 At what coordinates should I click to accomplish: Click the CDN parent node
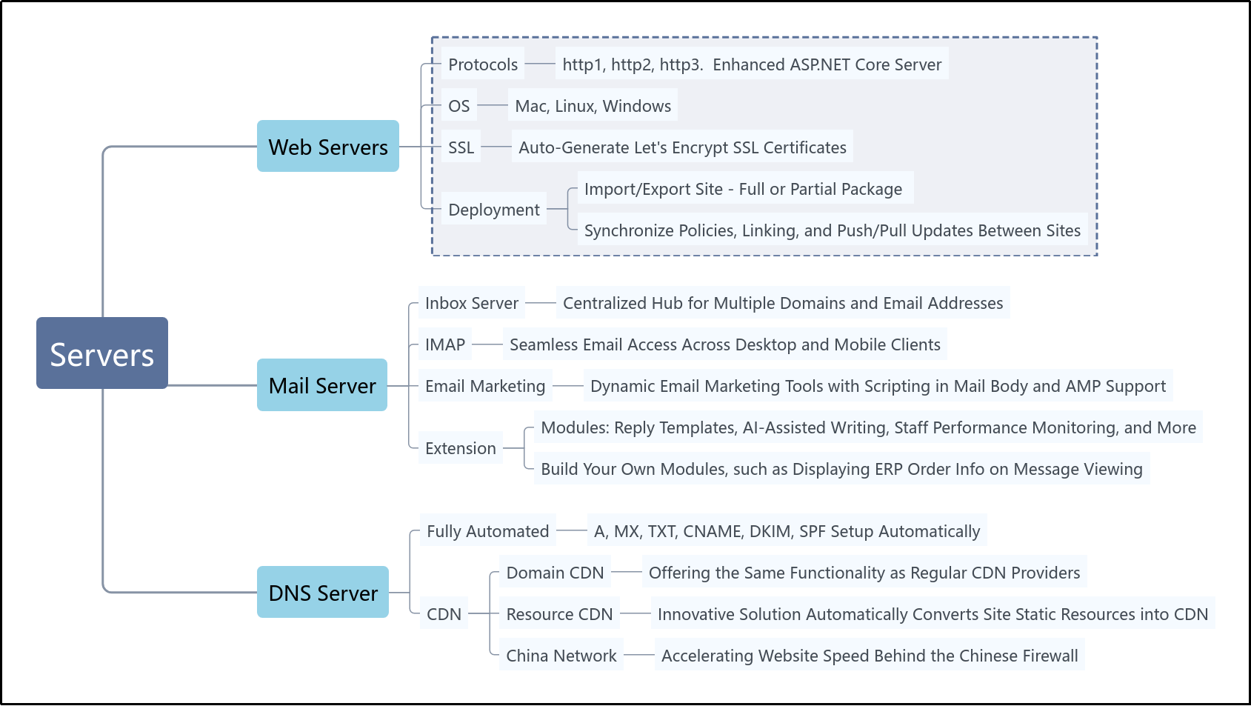coord(444,614)
